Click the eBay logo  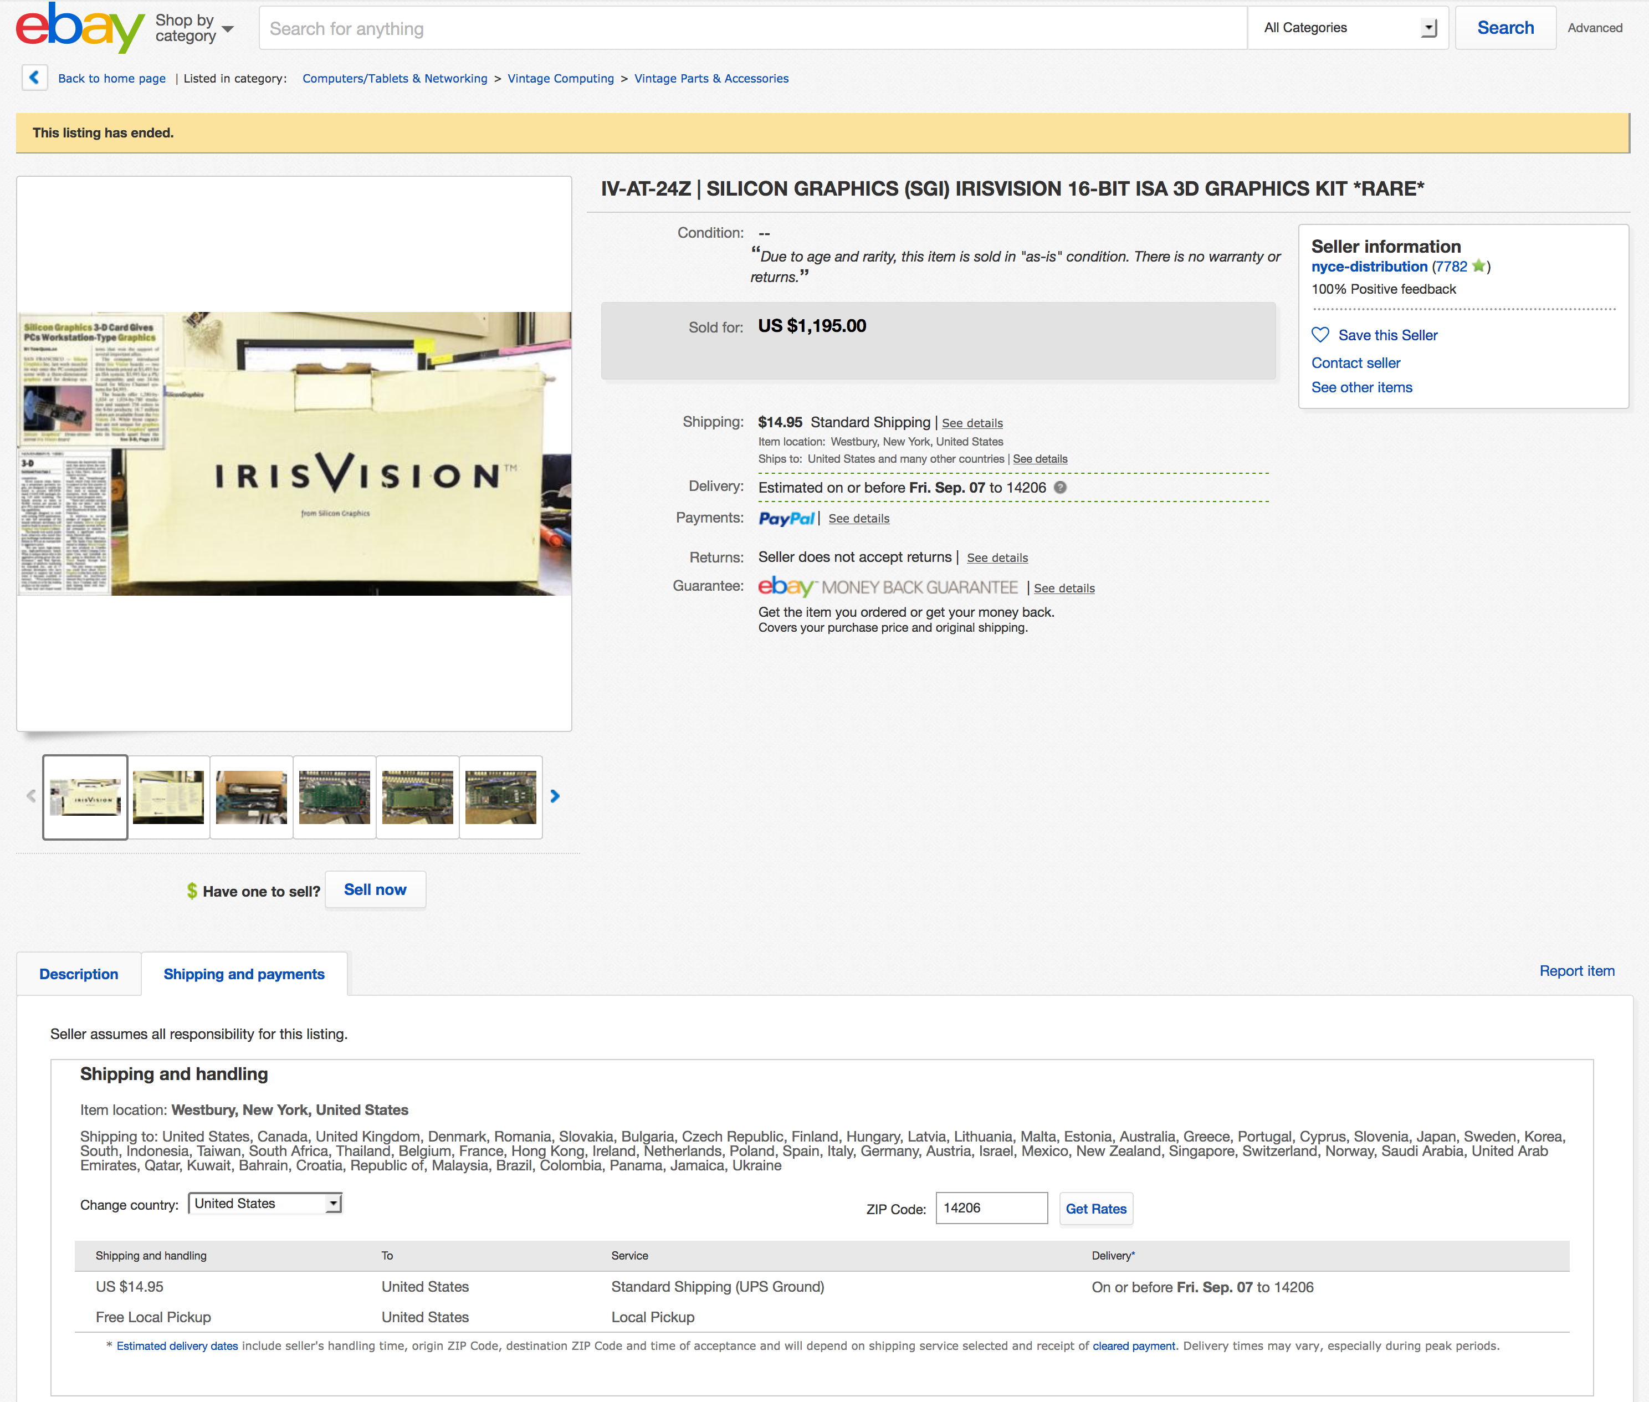[x=79, y=28]
